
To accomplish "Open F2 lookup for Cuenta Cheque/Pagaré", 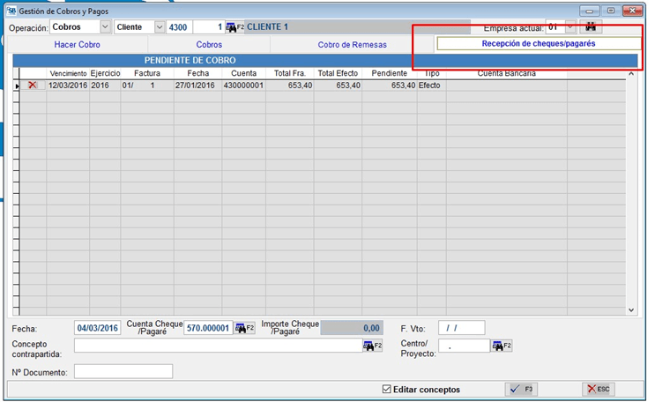I will (245, 328).
